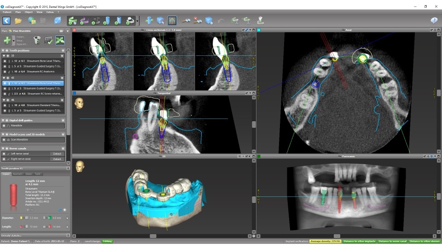
Task: Collapse tooth 46 group triangle
Action: point(4,100)
